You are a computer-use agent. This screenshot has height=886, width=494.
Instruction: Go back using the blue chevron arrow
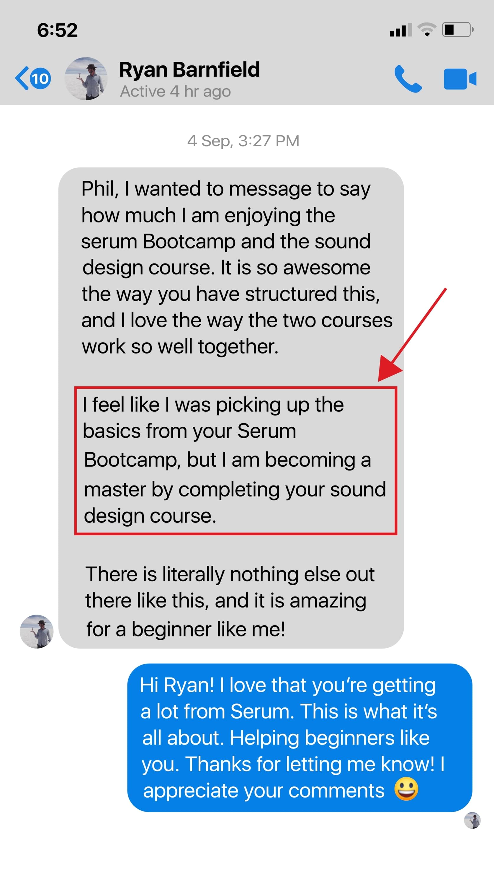pyautogui.click(x=22, y=79)
